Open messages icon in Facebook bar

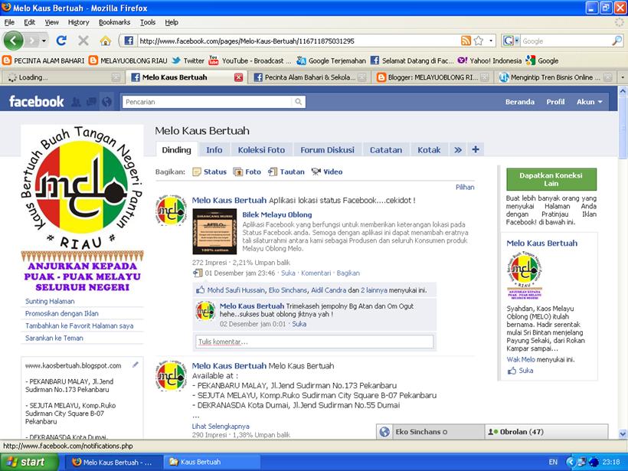tap(91, 102)
